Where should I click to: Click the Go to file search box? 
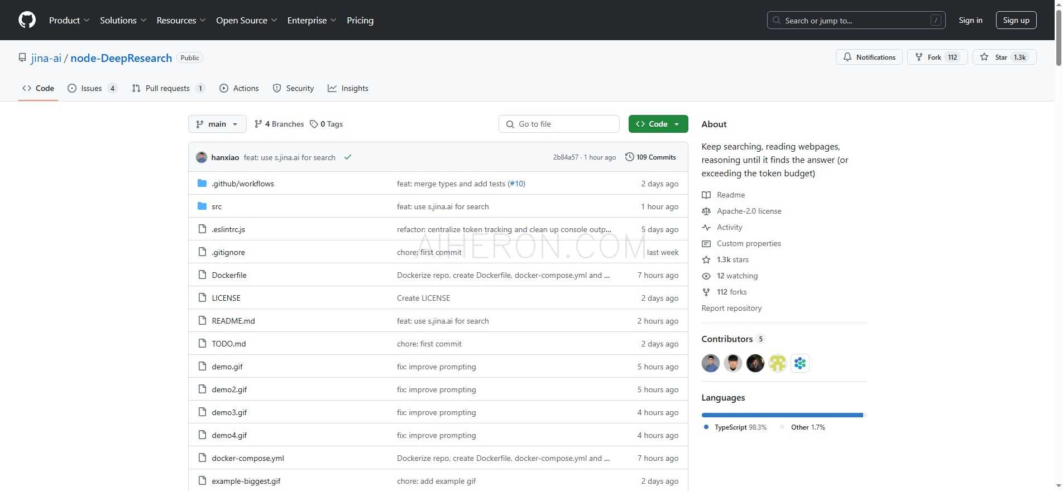(559, 124)
